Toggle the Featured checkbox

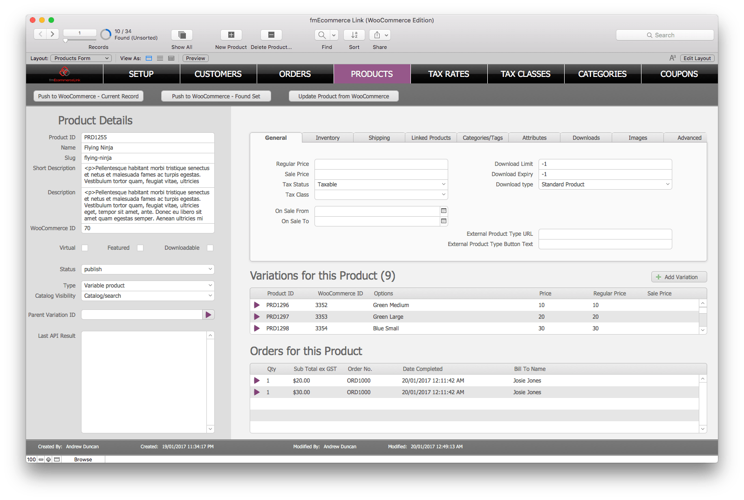(140, 248)
